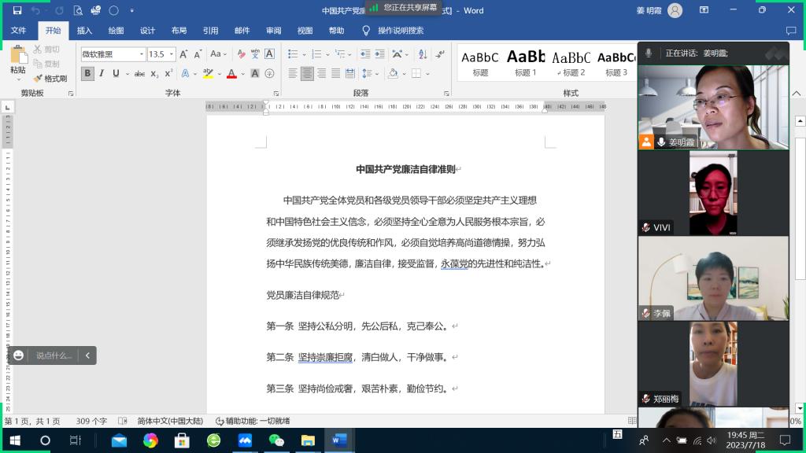This screenshot has height=453, width=806.
Task: Select the 标题 1 heading style
Action: 526,61
